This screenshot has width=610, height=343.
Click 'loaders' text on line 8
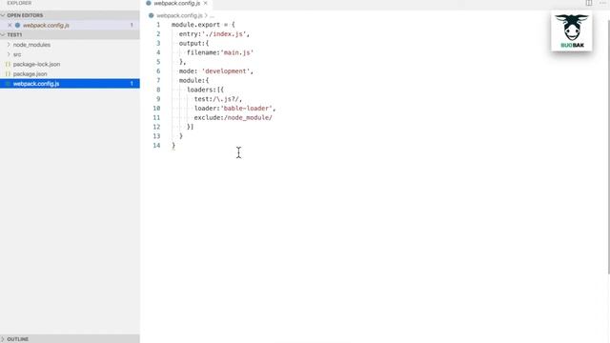[200, 90]
